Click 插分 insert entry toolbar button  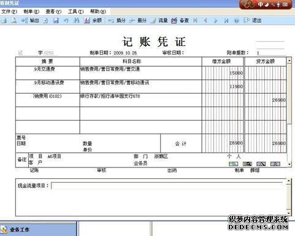[117, 20]
